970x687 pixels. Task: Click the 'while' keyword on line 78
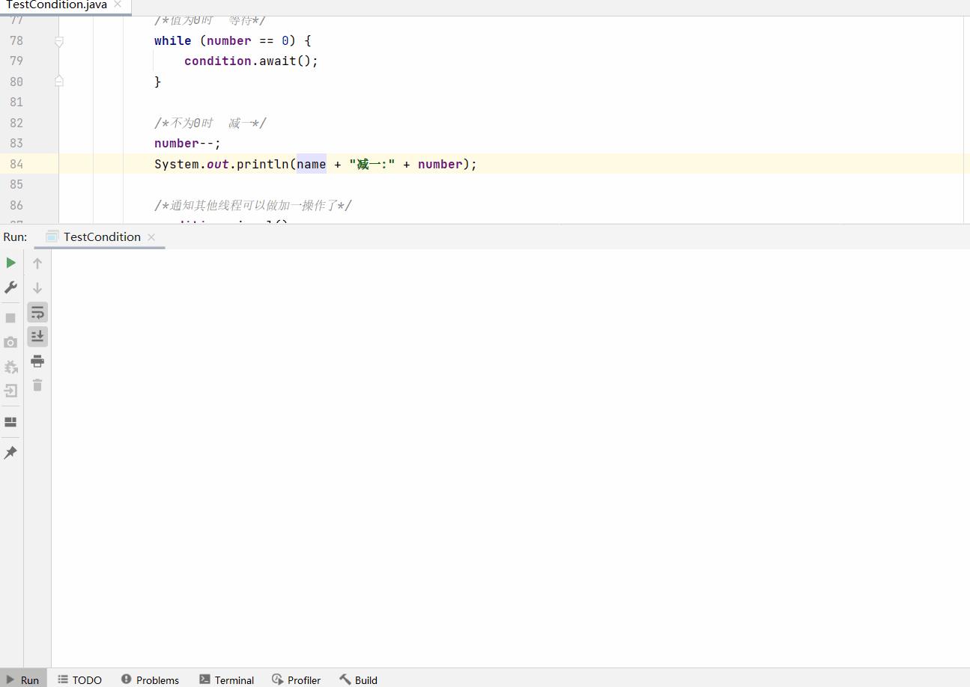172,40
